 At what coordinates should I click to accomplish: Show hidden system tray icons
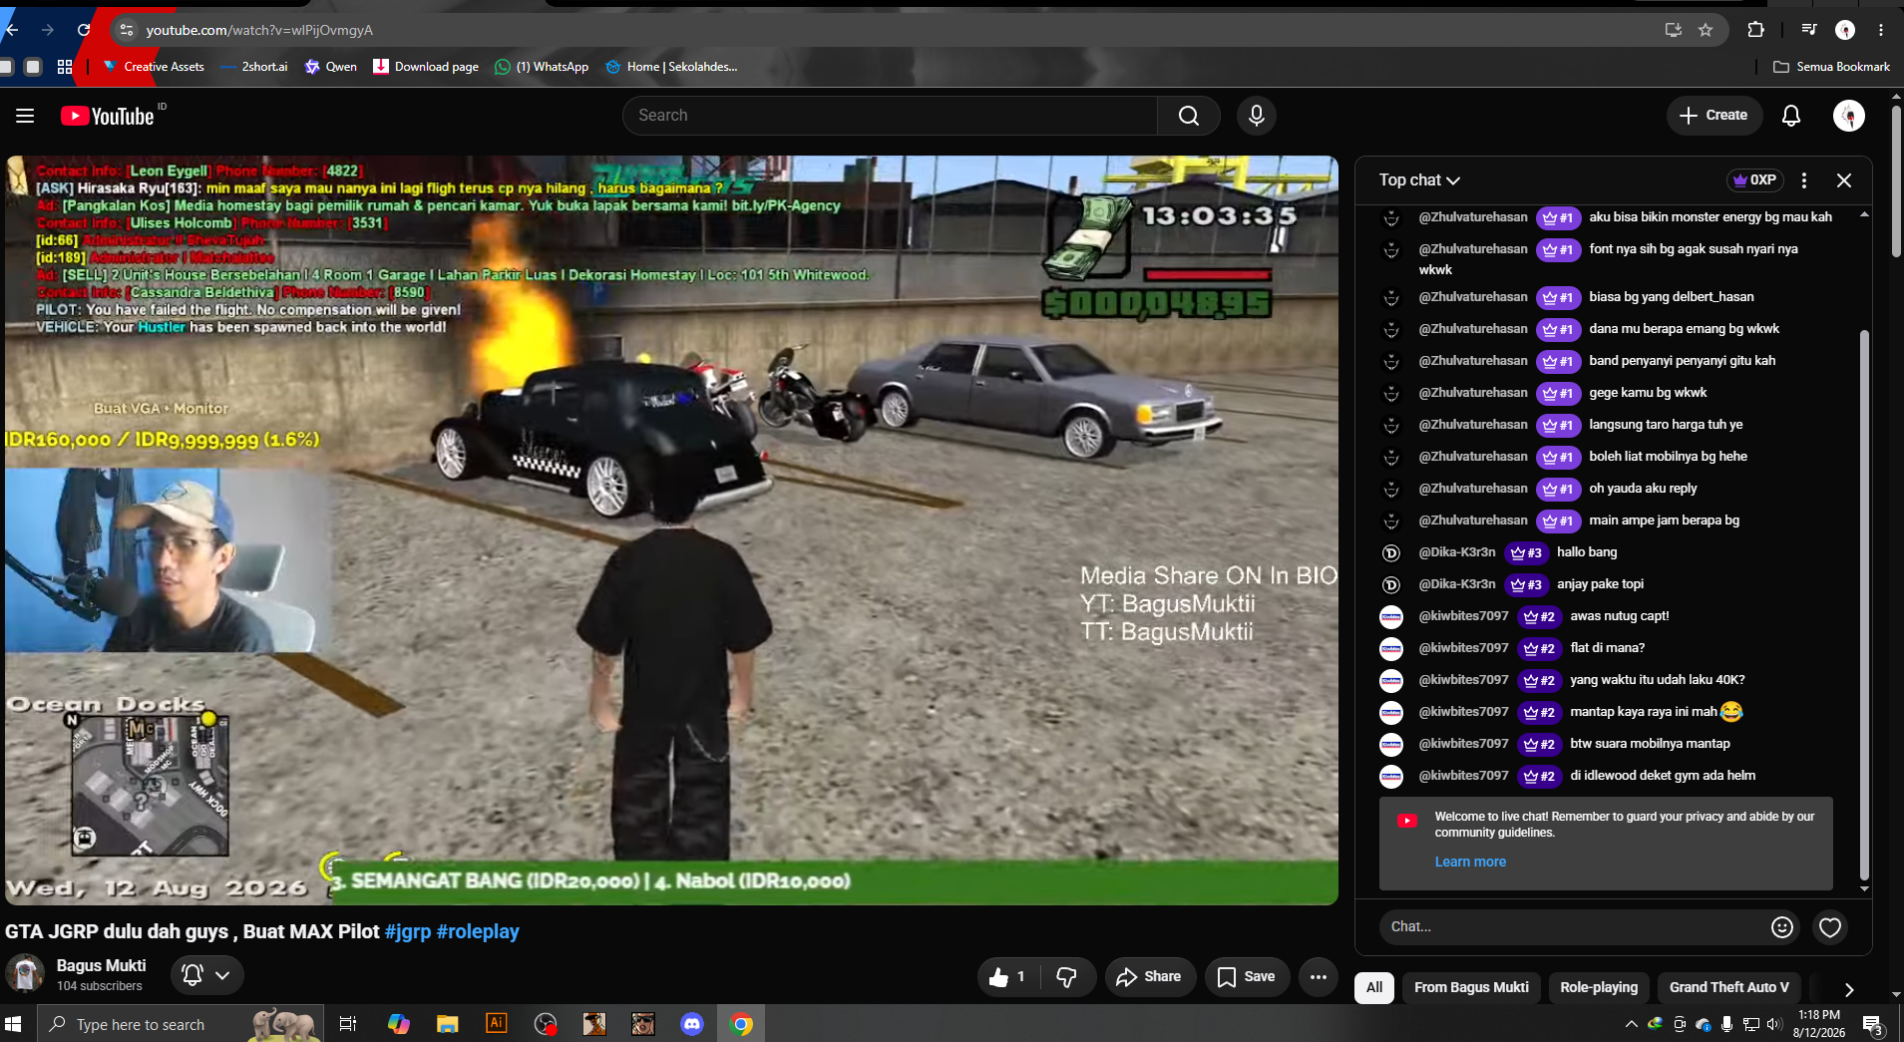tap(1632, 1024)
